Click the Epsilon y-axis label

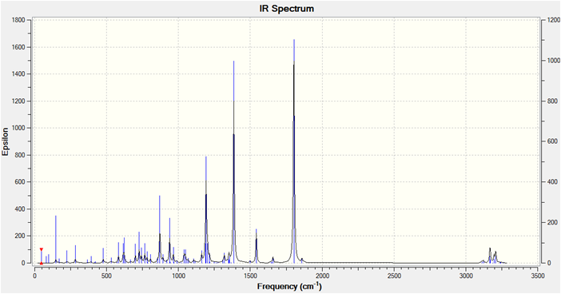[x=6, y=141]
